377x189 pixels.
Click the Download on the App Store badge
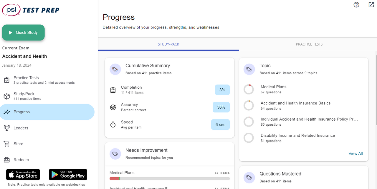(23, 175)
